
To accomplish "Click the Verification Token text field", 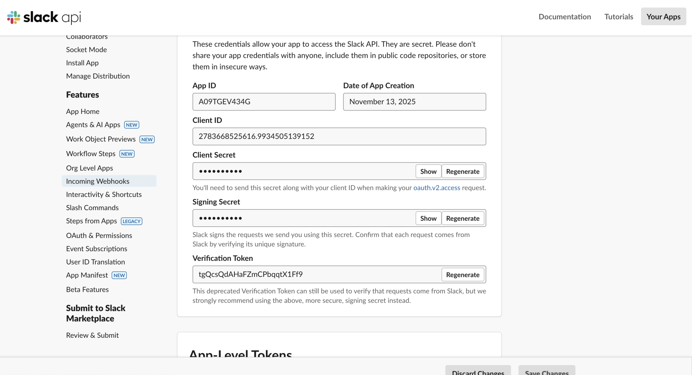I will coord(316,274).
